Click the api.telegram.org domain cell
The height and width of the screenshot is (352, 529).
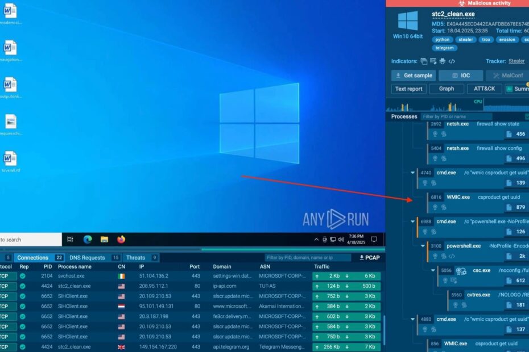point(231,347)
